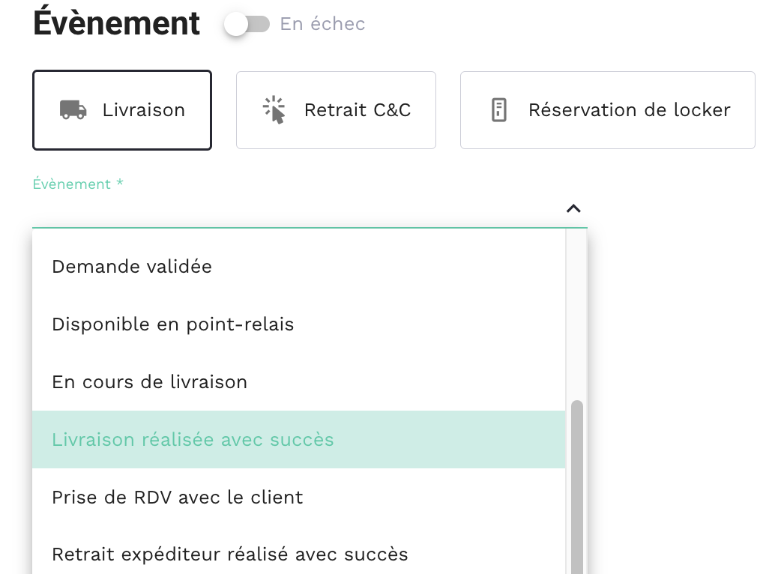Select Réservation de locker card

[x=607, y=110]
